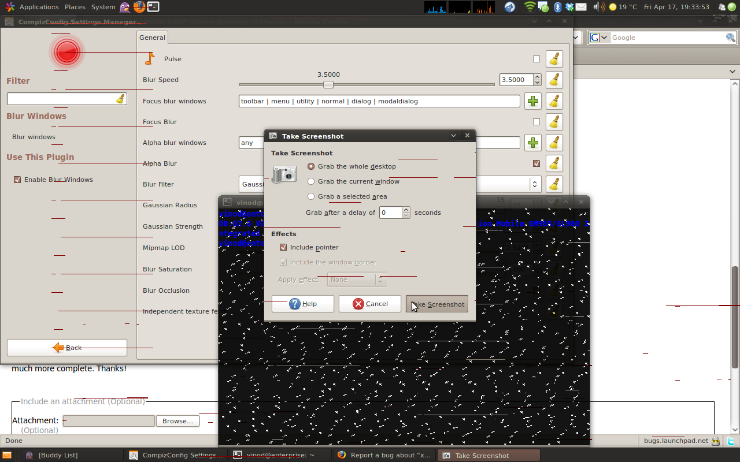
Task: Open the Blur Filter dropdown arrow
Action: pos(535,184)
